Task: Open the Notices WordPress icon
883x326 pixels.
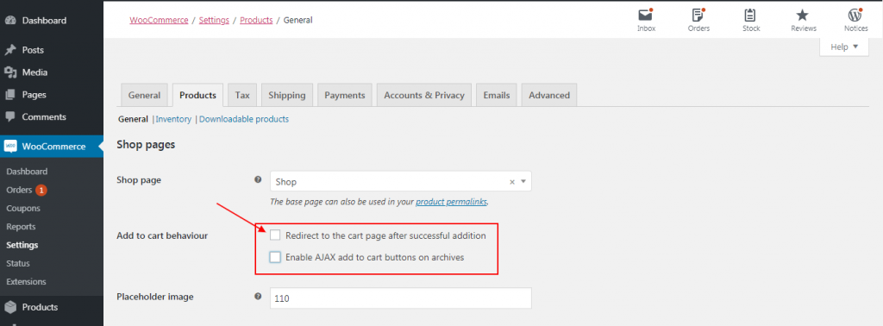Action: pyautogui.click(x=855, y=16)
